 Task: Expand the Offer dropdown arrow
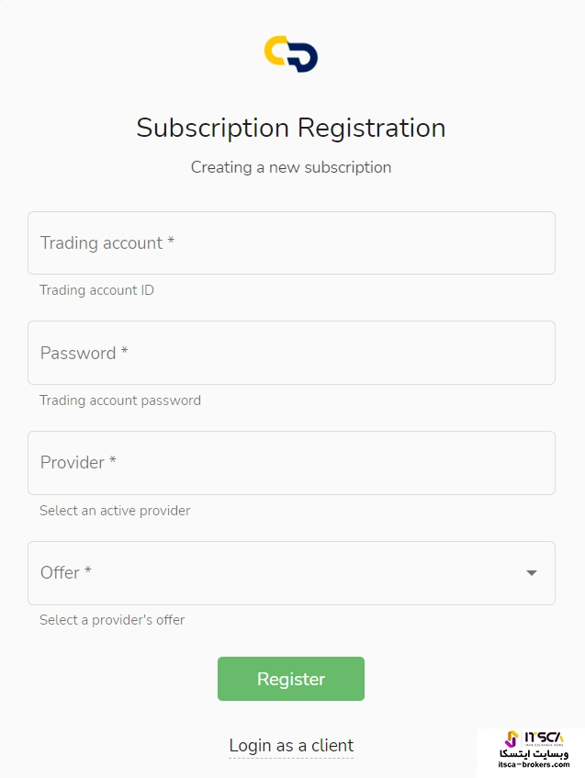click(x=531, y=573)
